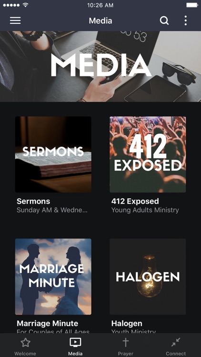The image size is (201, 357).
Task: Tap the Prayer cross icon
Action: click(126, 342)
